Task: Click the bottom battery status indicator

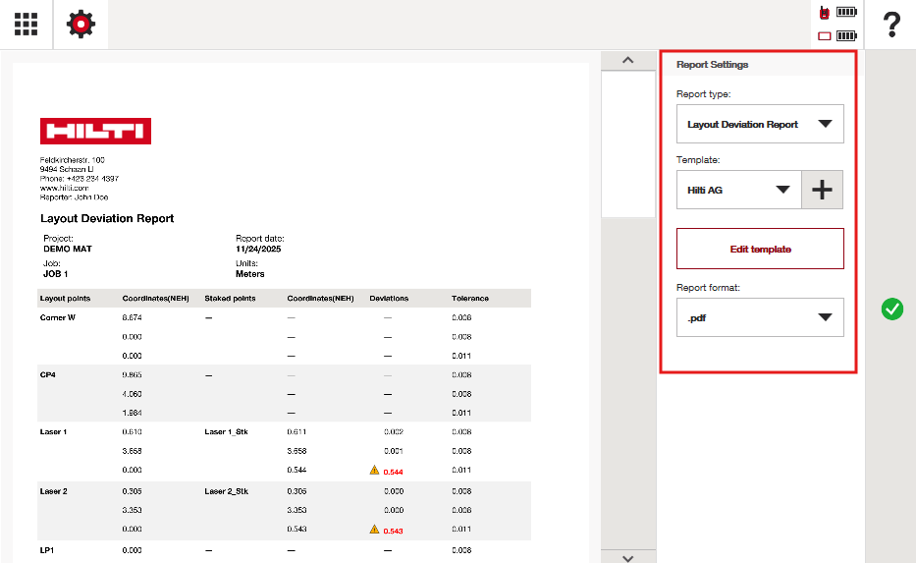Action: (846, 36)
